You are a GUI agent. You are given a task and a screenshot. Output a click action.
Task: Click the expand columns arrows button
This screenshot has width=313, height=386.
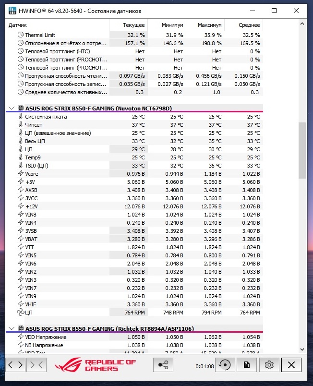pyautogui.click(x=15, y=365)
